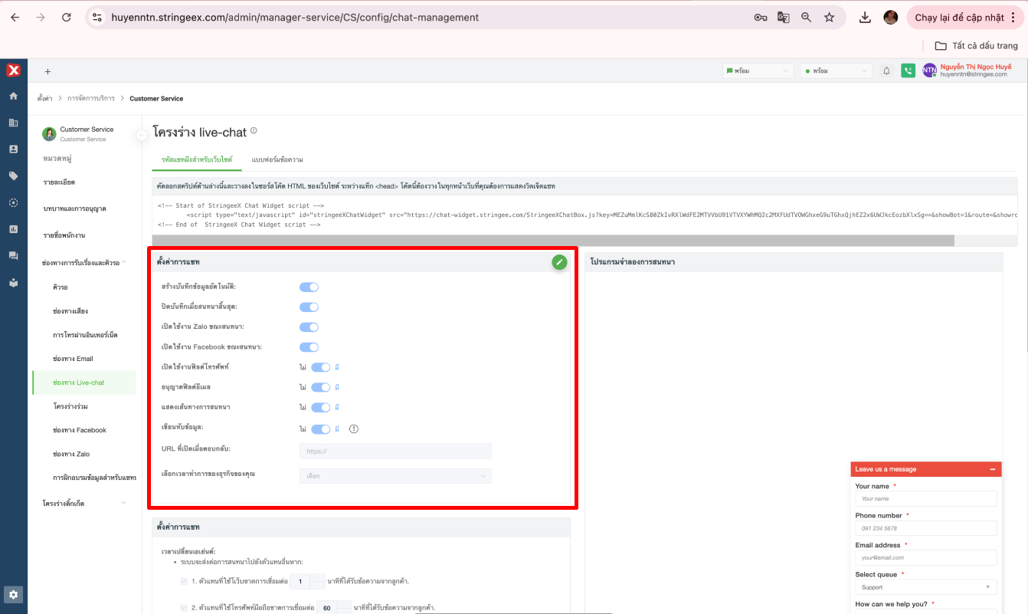This screenshot has height=614, width=1028.
Task: Click the info icon beside เขียนทับข้อมูล toggle
Action: point(354,428)
